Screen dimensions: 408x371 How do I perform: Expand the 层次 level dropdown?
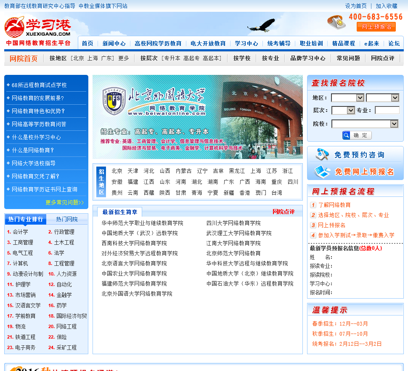click(x=343, y=110)
